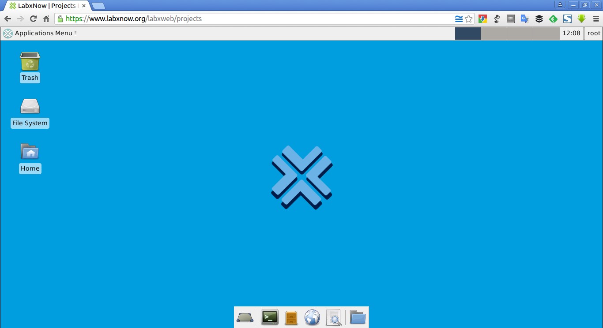Open the black stacked layers Buffer extension
This screenshot has width=603, height=328.
click(x=539, y=19)
